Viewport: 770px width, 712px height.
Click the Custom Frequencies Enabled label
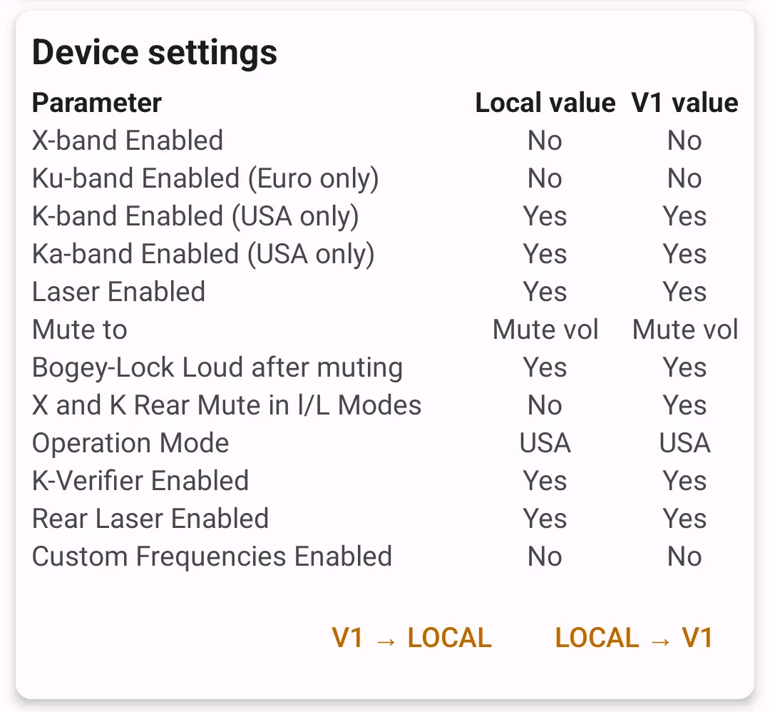[x=212, y=556]
